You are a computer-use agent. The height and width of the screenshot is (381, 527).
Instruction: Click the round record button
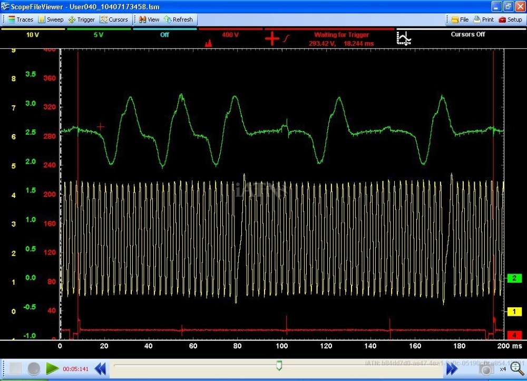coord(34,368)
